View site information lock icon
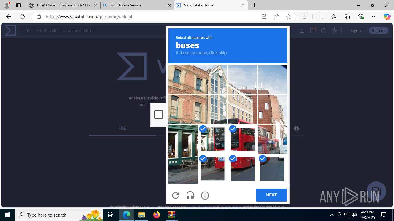 coord(38,17)
